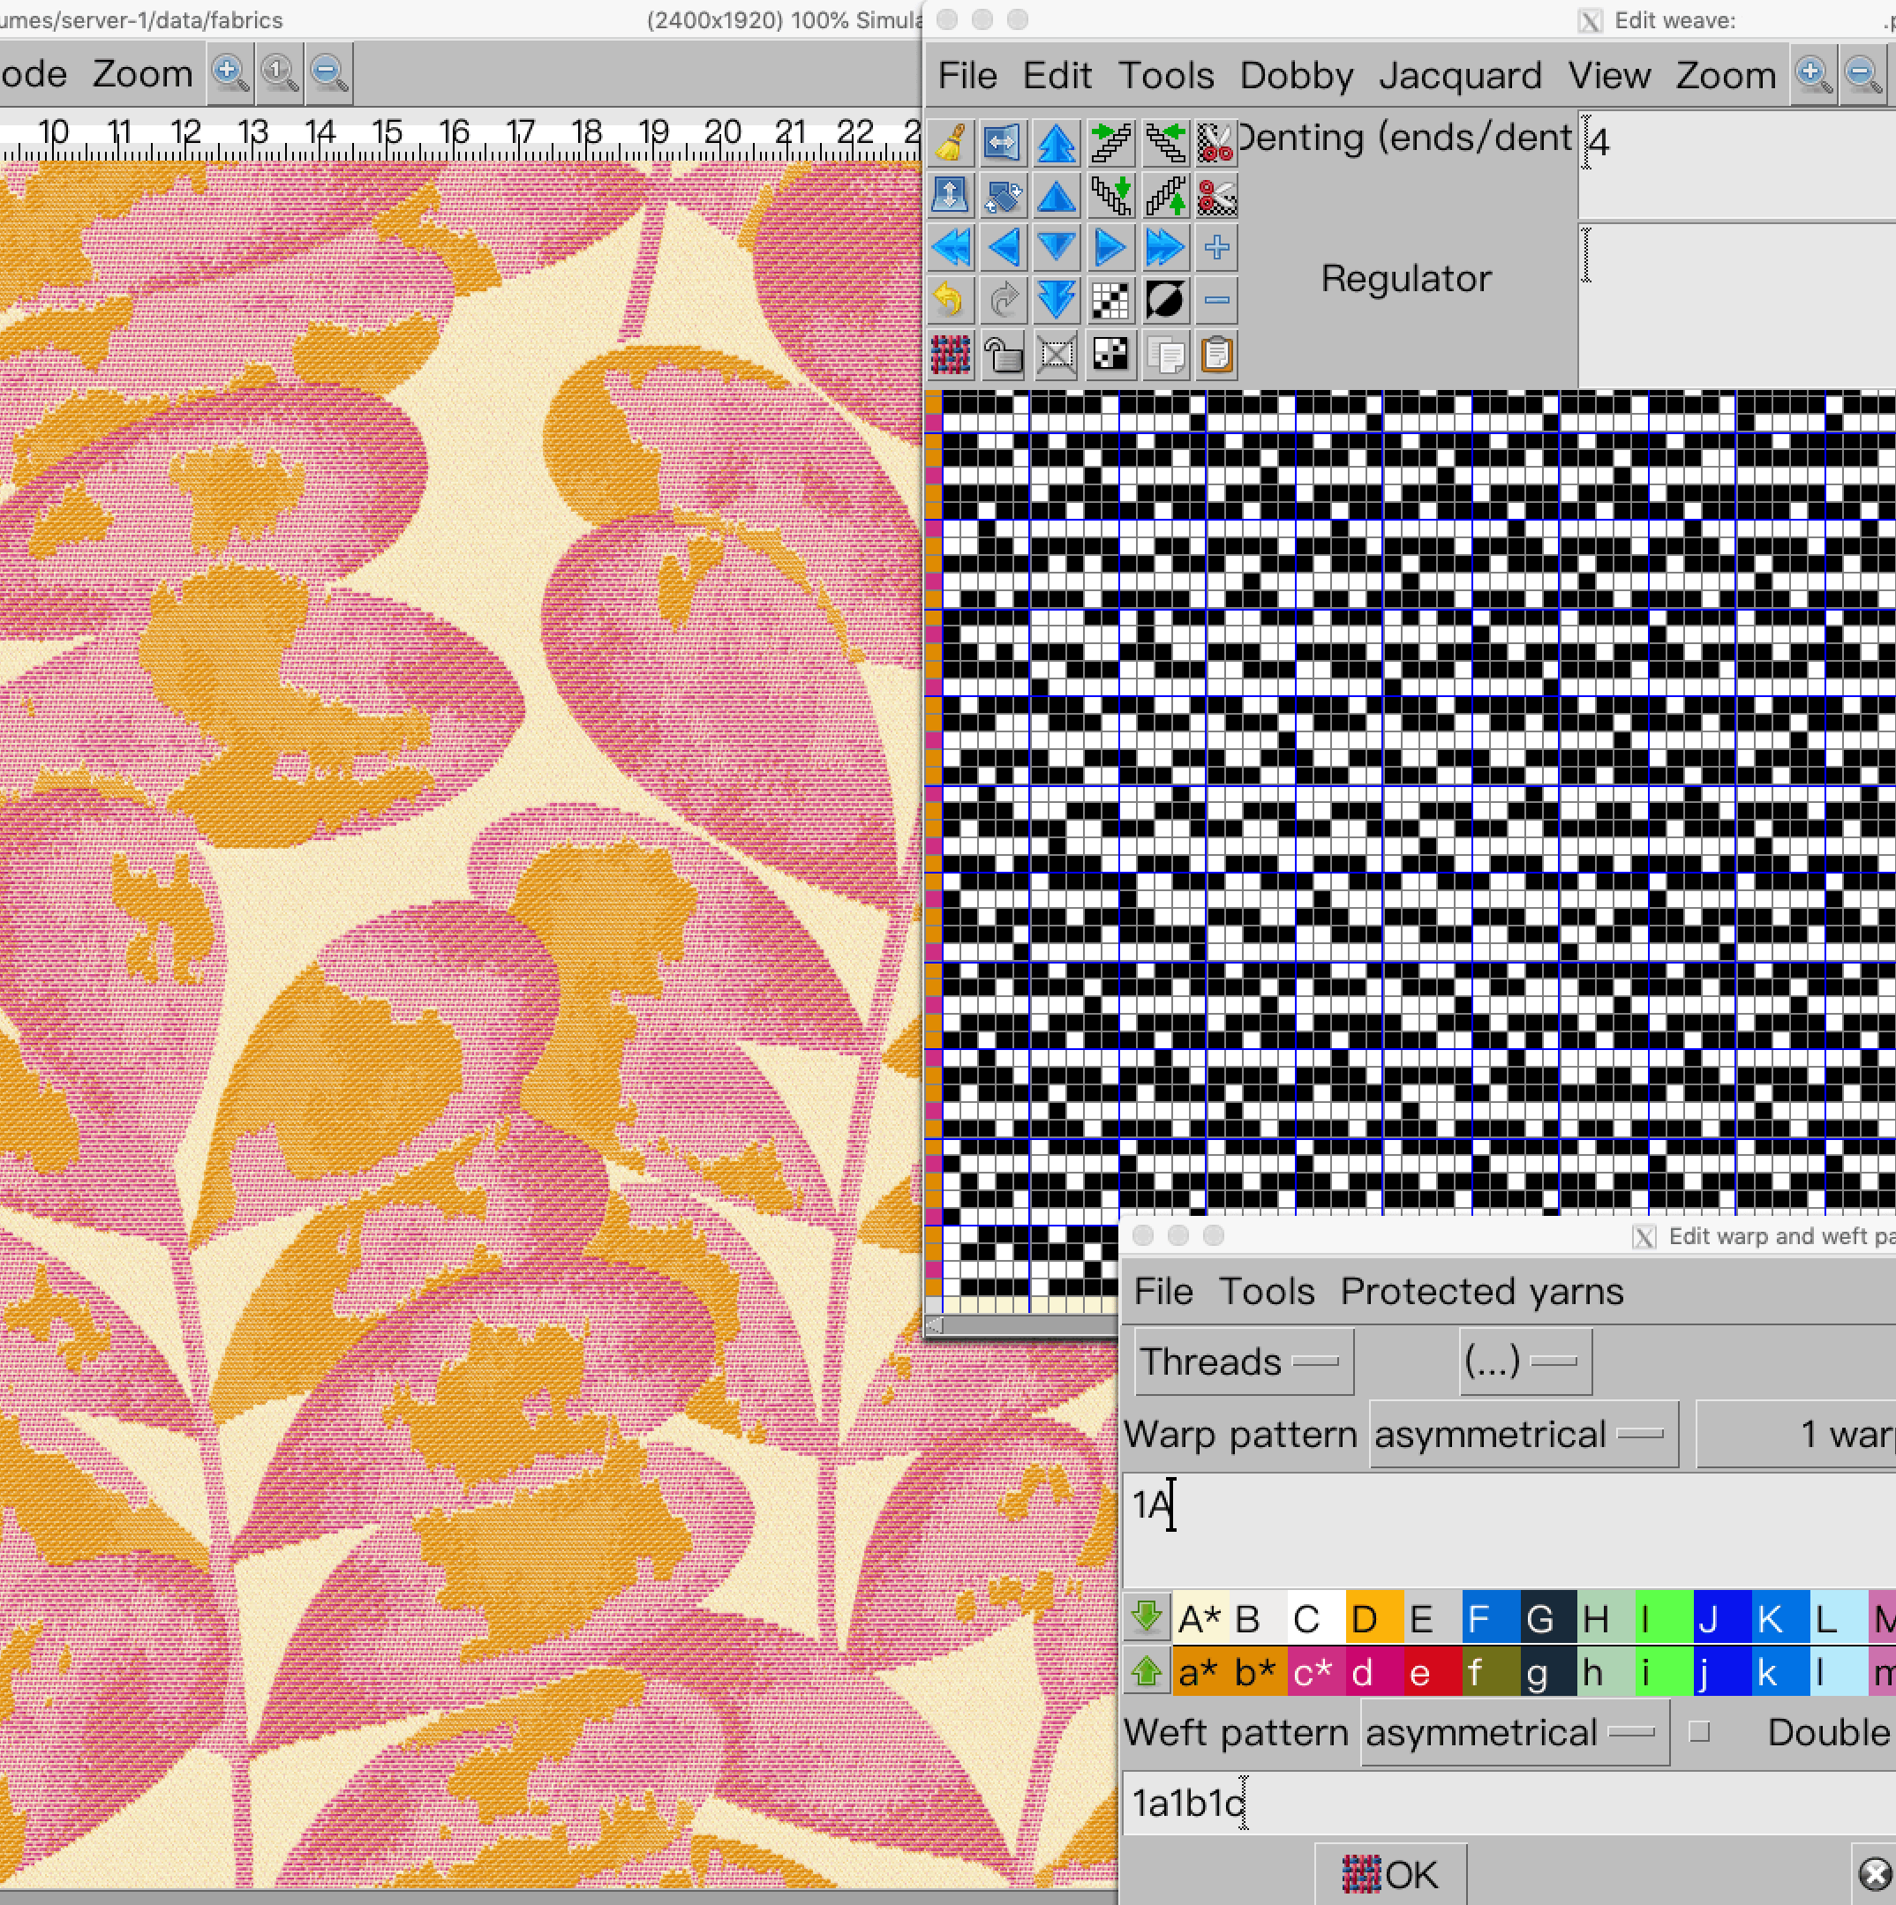1896x1905 pixels.
Task: Open Warp pattern asymmetrical dropdown
Action: (1522, 1435)
